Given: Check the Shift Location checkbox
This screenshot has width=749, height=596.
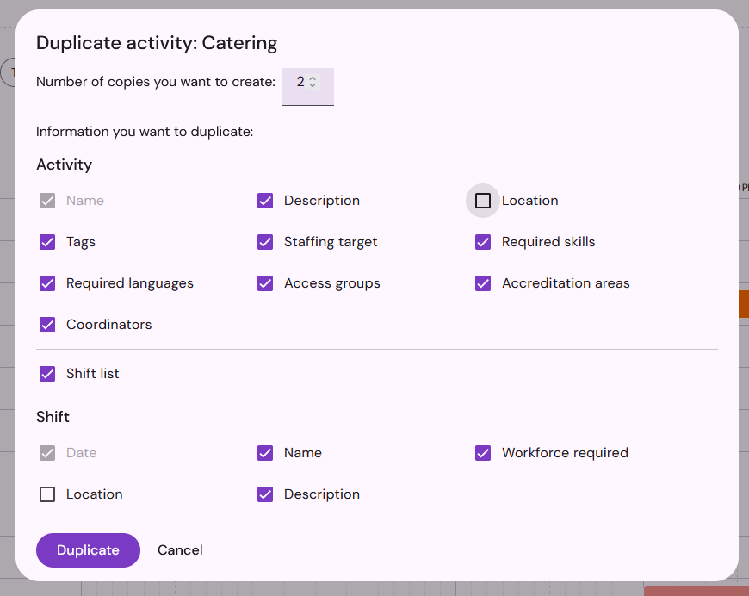Looking at the screenshot, I should click(47, 494).
